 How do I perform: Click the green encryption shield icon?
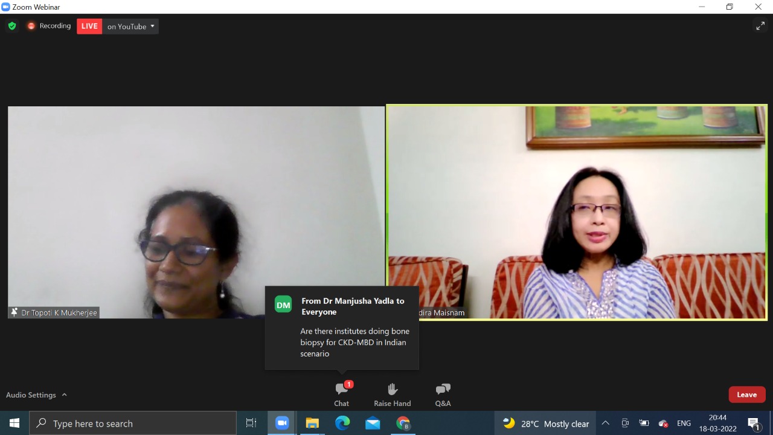point(12,26)
